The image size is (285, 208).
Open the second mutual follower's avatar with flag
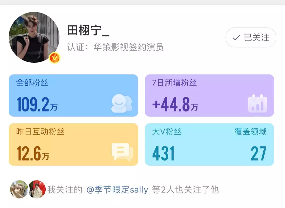(x=37, y=189)
